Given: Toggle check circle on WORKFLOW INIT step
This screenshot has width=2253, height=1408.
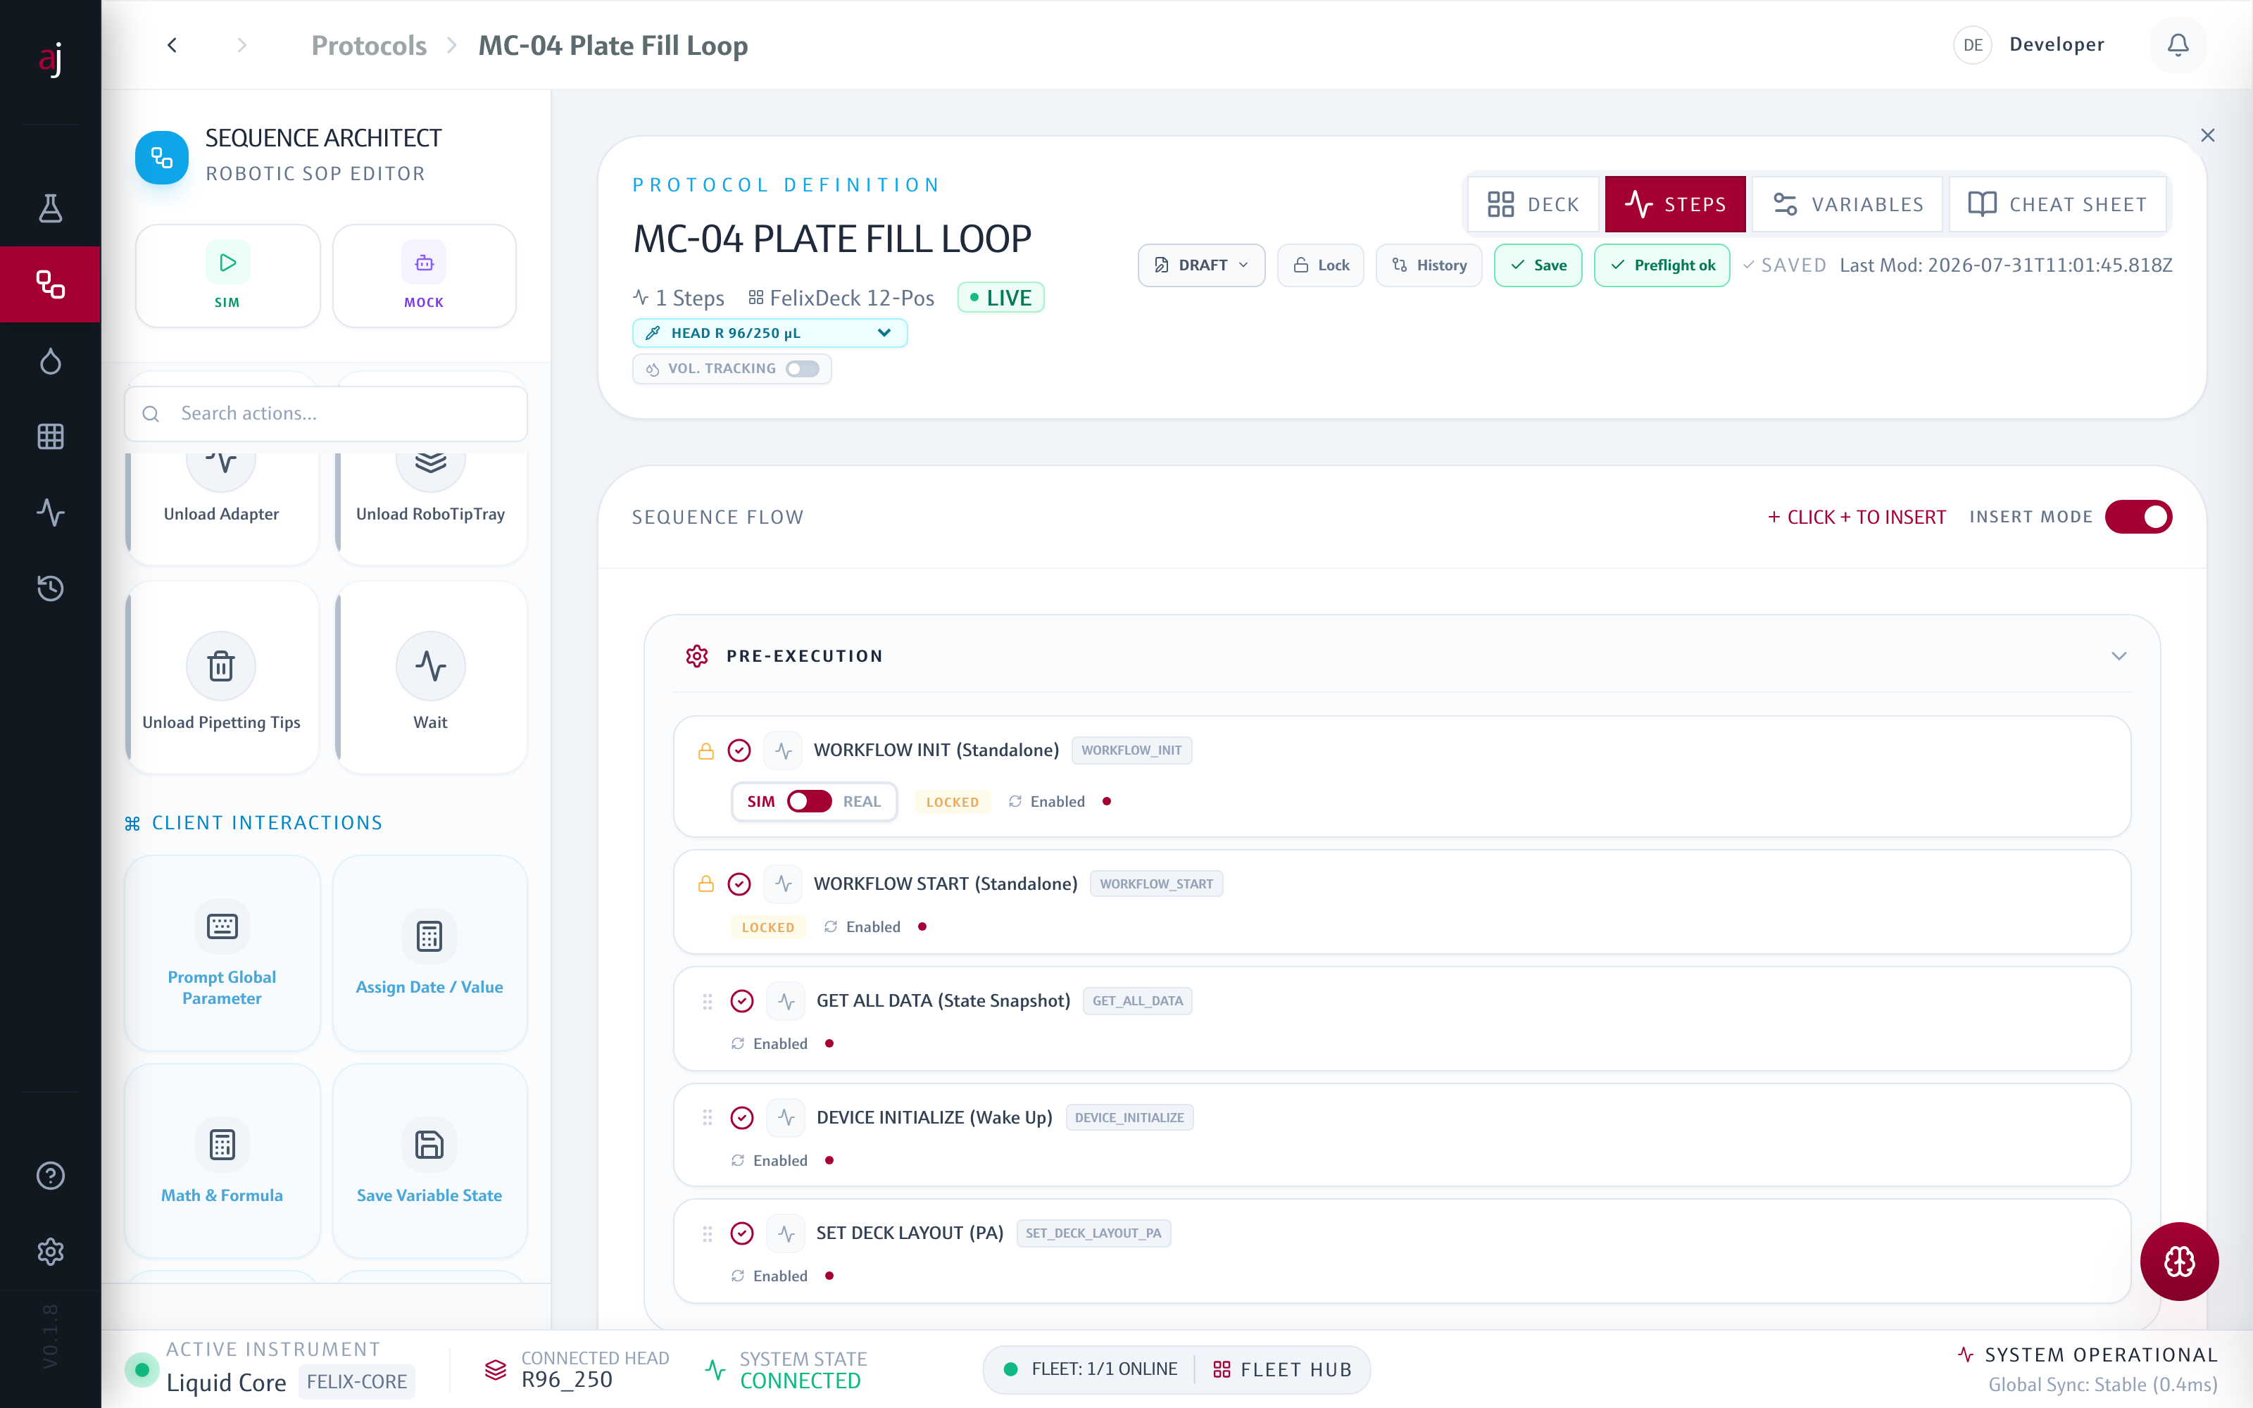Looking at the screenshot, I should 739,750.
